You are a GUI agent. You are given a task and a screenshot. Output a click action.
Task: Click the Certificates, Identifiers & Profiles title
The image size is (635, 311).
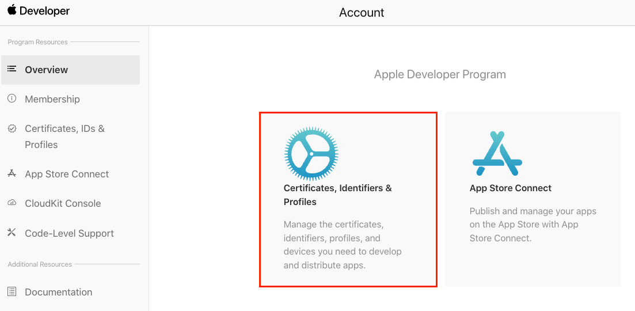click(338, 195)
